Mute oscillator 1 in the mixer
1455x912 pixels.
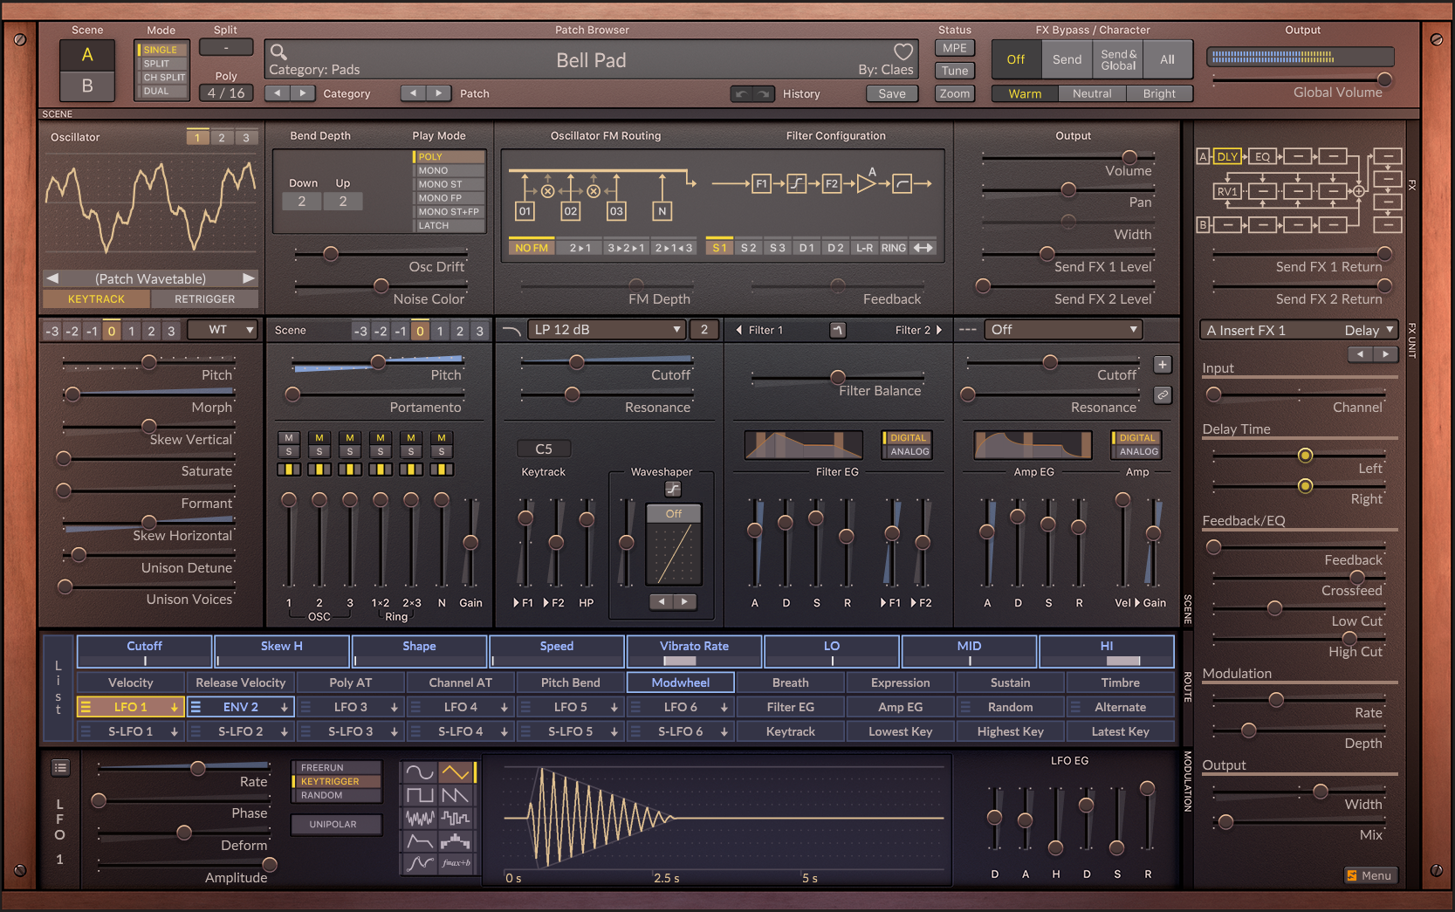click(x=289, y=438)
